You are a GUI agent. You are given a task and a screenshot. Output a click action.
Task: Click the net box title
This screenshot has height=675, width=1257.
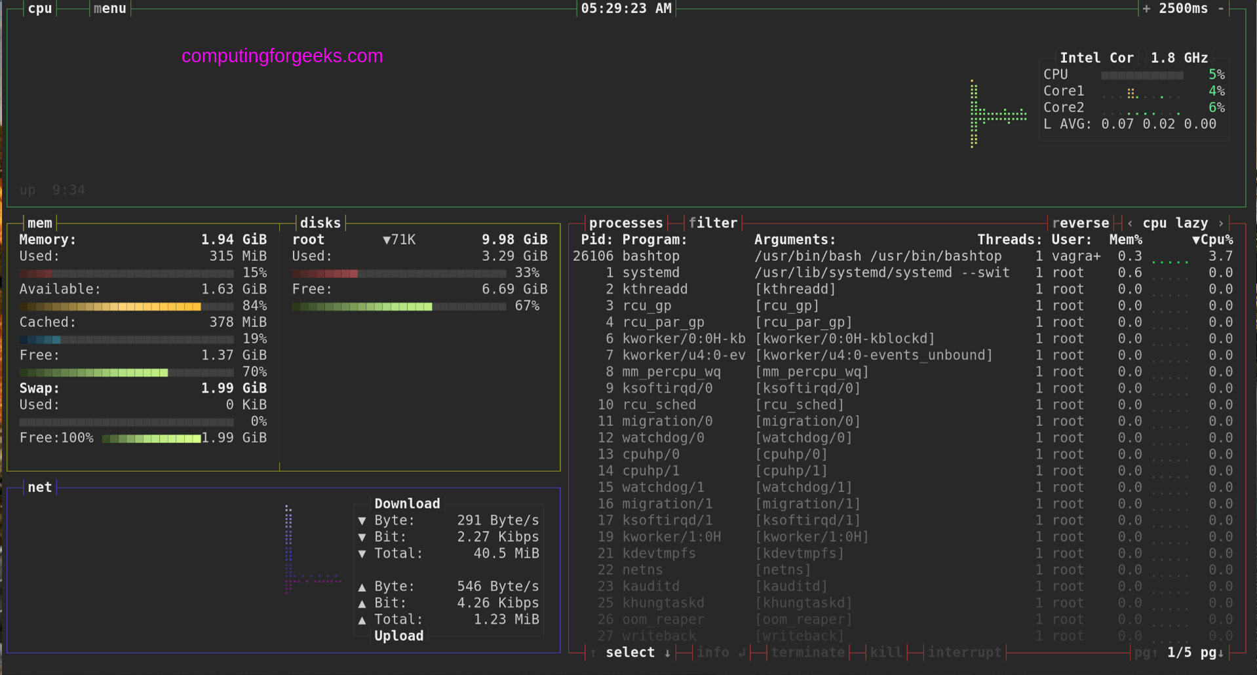[39, 487]
